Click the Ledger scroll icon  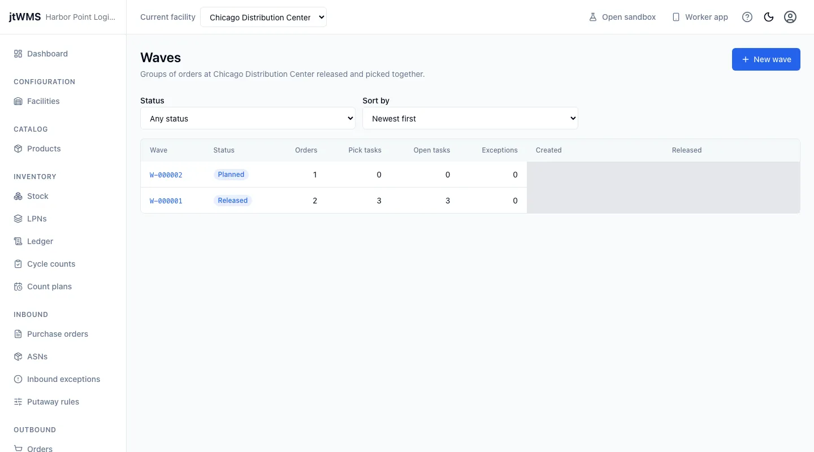click(18, 241)
